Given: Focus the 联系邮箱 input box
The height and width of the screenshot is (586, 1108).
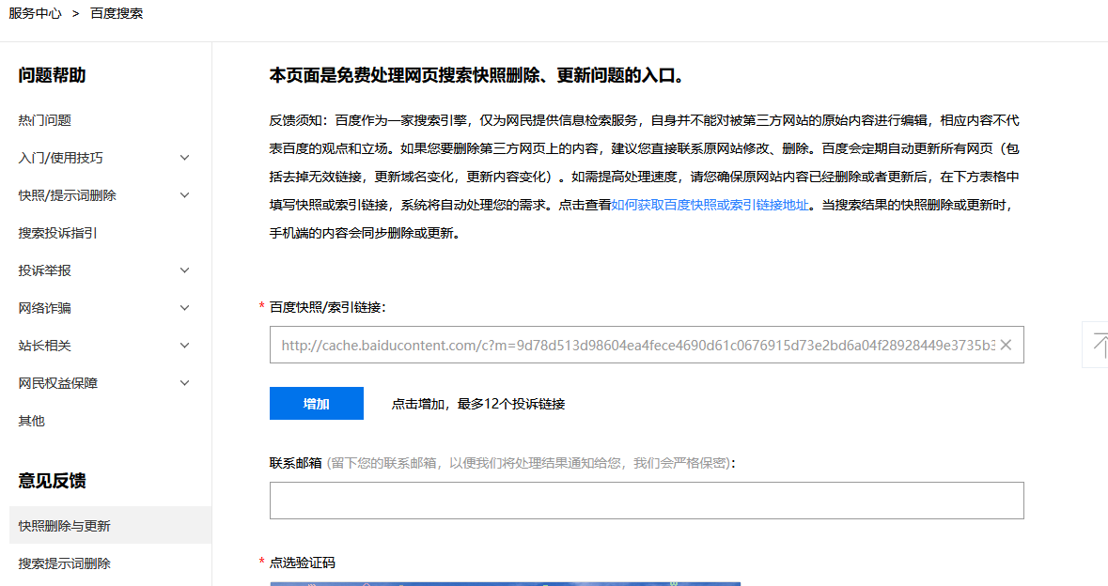Looking at the screenshot, I should (x=646, y=501).
